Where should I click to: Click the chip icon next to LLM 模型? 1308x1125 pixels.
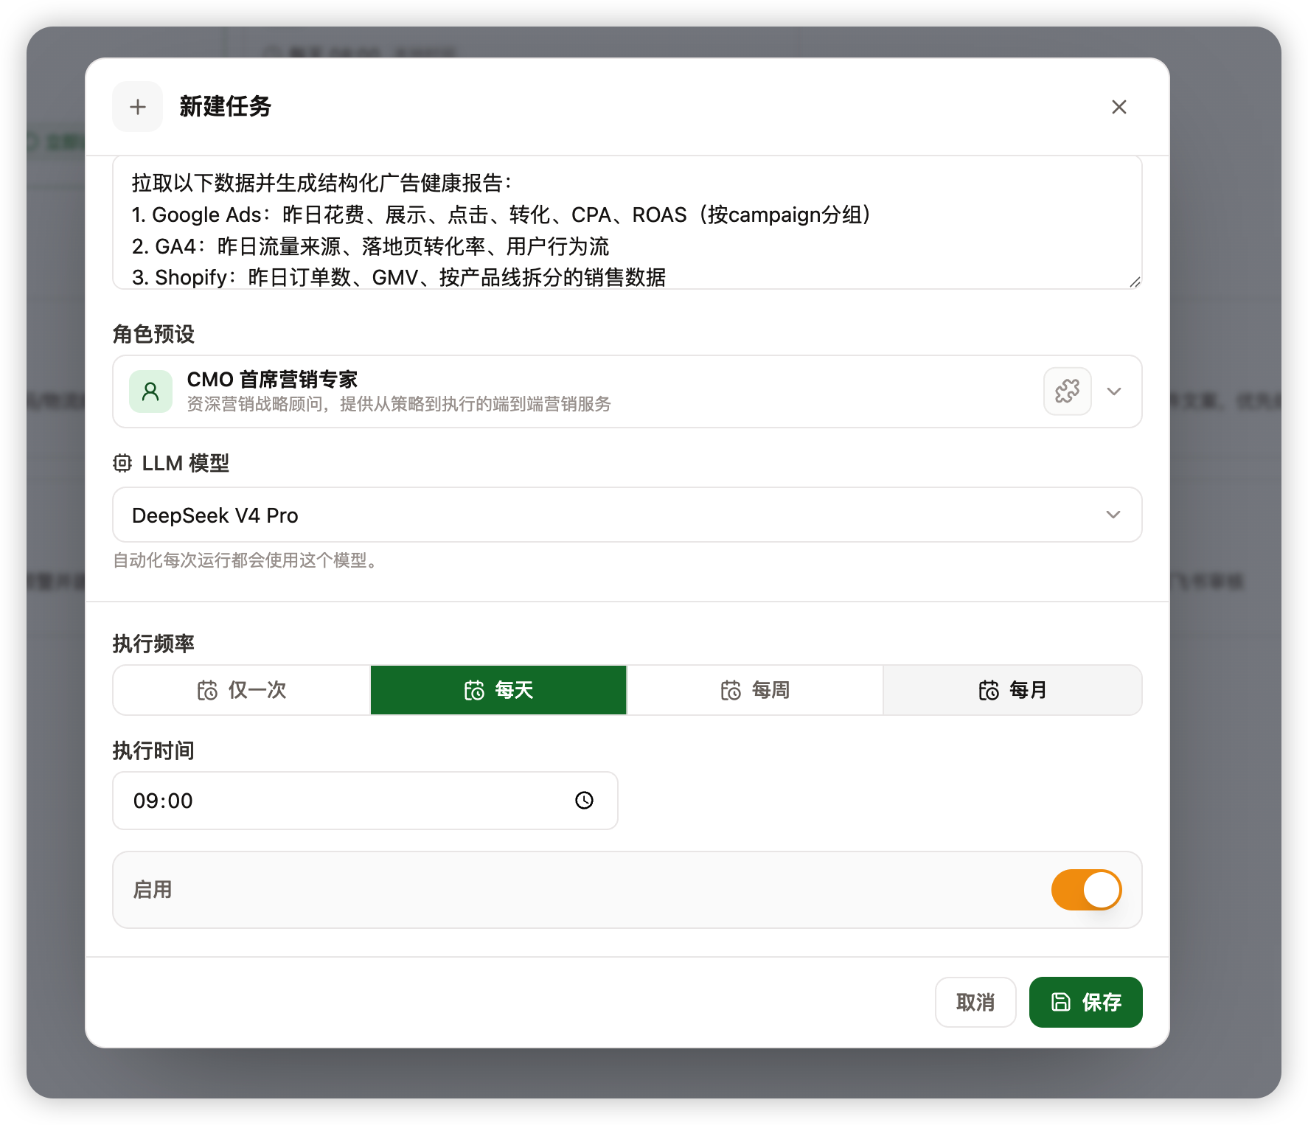[122, 463]
